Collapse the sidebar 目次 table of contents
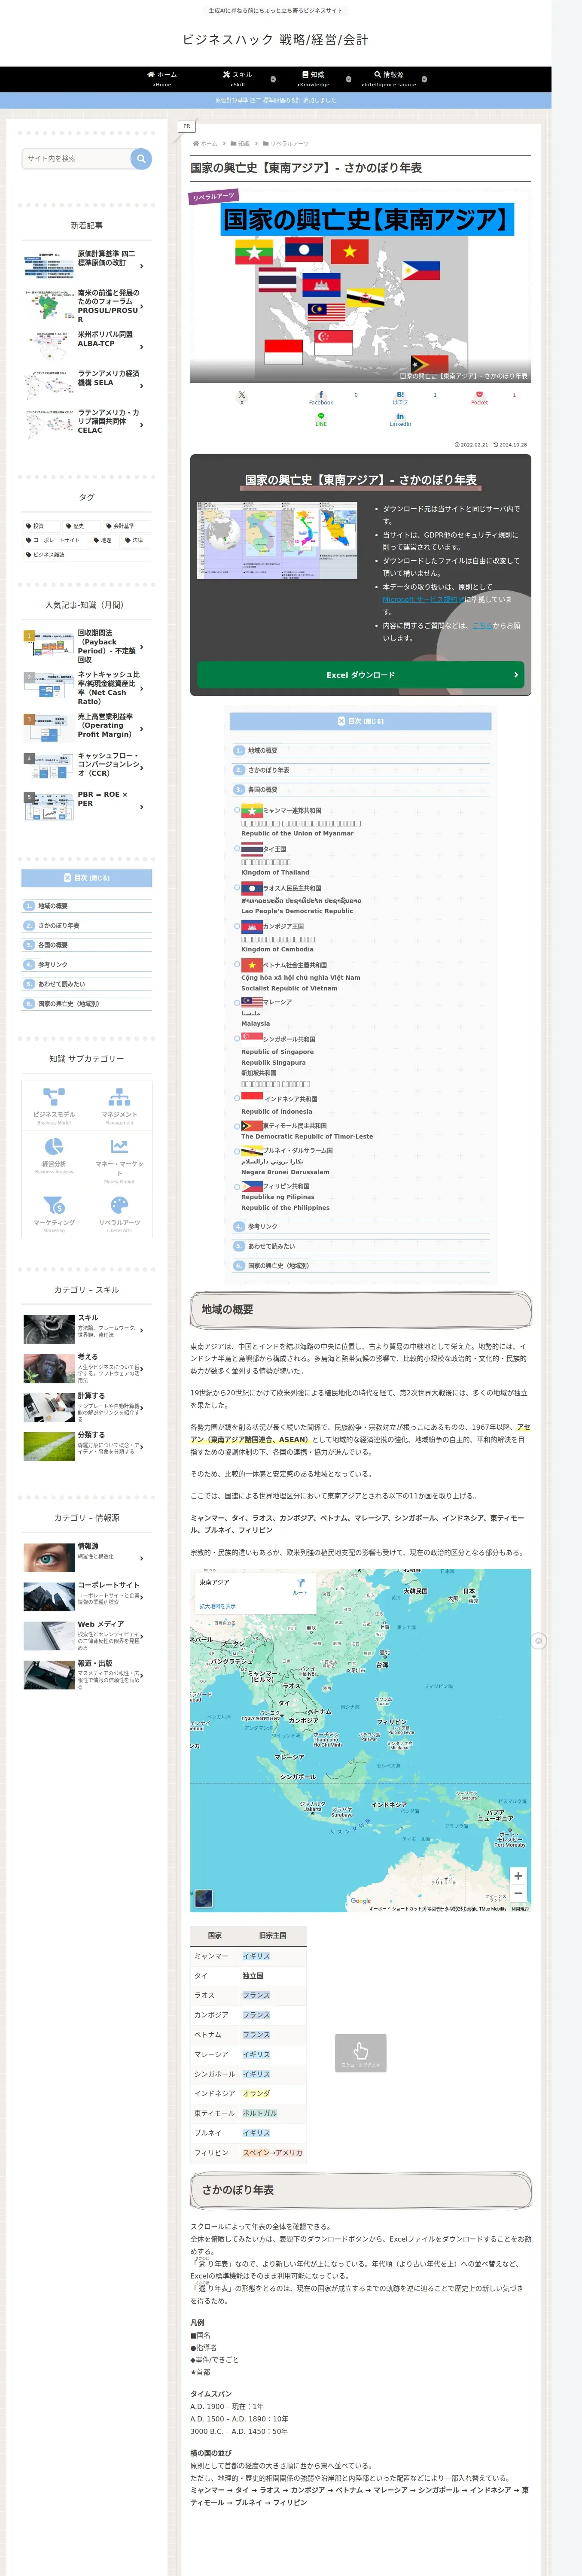582x2576 pixels. pos(87,878)
